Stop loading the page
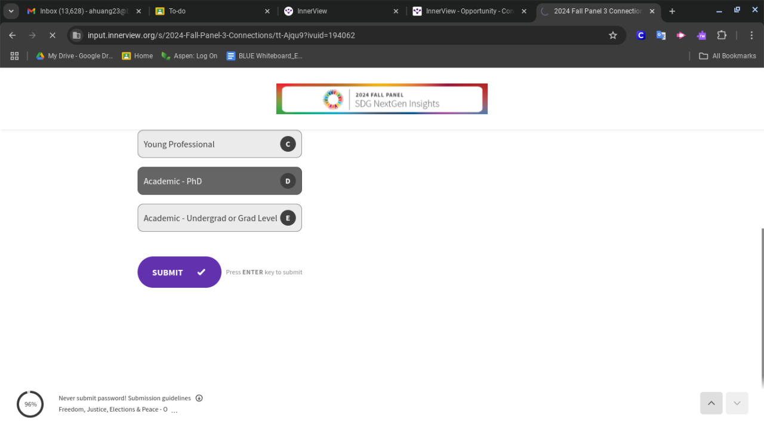 click(53, 35)
